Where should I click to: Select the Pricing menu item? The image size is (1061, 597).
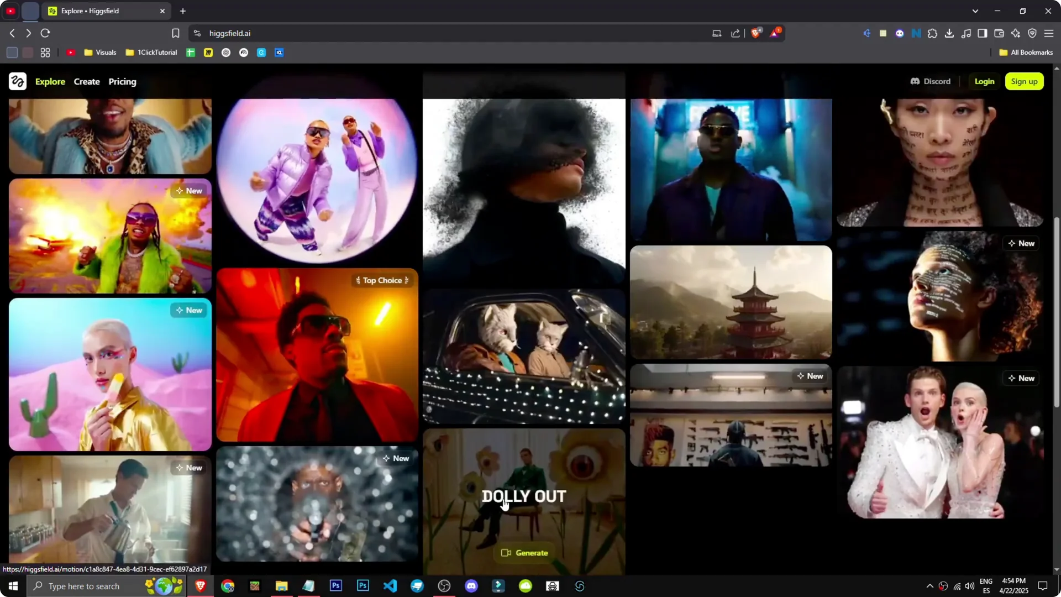[122, 81]
